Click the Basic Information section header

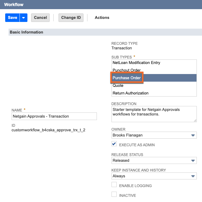(x=27, y=32)
